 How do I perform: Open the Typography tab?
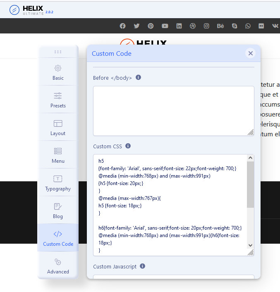click(x=58, y=183)
